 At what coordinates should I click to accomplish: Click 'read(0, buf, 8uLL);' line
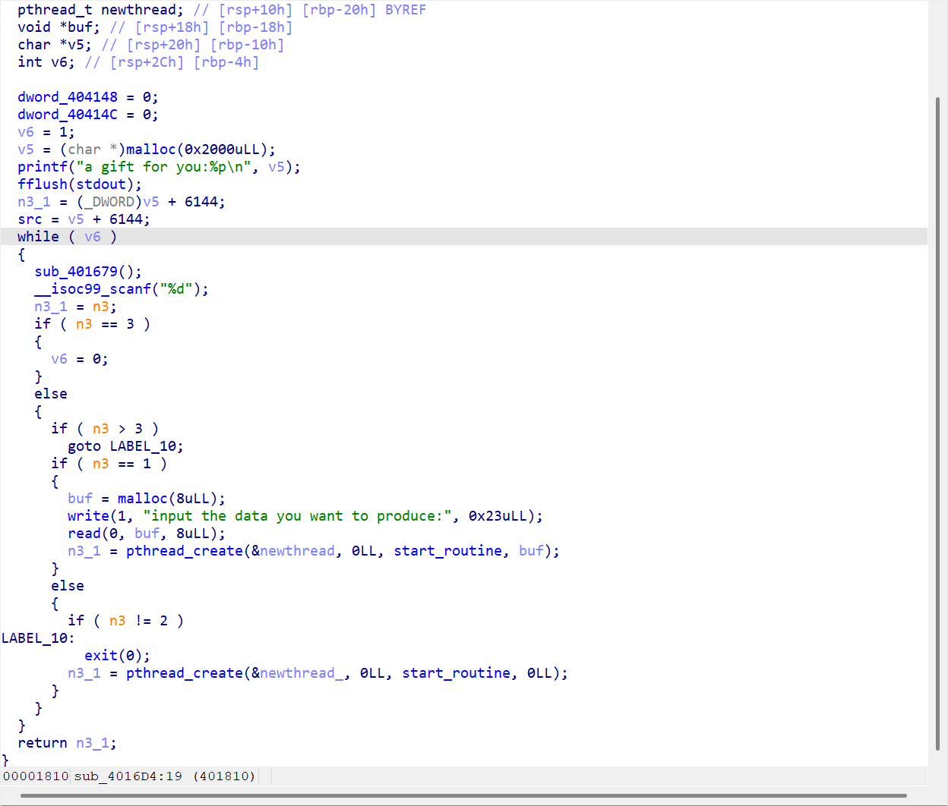(147, 534)
